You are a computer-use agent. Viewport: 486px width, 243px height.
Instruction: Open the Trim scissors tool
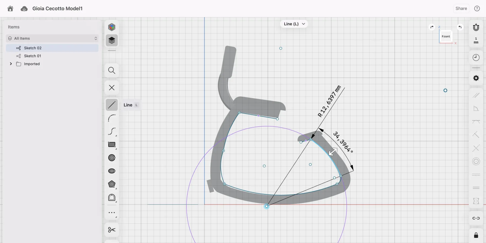click(112, 230)
